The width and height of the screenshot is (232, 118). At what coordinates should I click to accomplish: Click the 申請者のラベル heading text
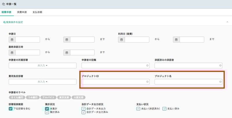[17, 93]
